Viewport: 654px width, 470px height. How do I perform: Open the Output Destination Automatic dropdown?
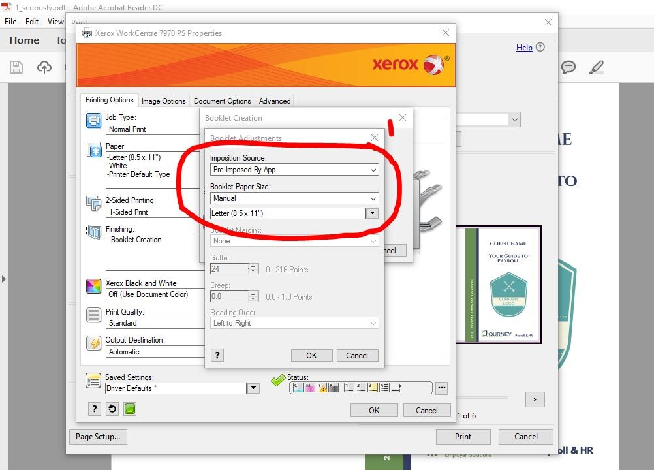click(x=155, y=352)
